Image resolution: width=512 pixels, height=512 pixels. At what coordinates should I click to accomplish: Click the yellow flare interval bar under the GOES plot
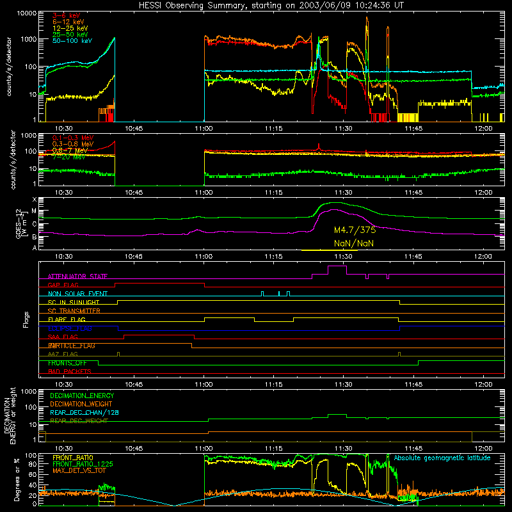329,250
